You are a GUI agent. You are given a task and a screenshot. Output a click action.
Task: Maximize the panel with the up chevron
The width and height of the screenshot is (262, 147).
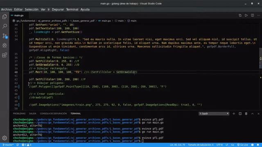click(252, 114)
